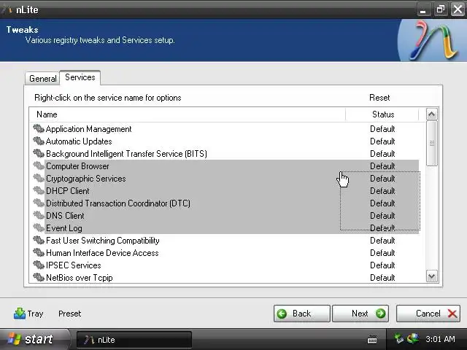Image resolution: width=467 pixels, height=350 pixels.
Task: Click the nLite taskbar button
Action: point(134,340)
